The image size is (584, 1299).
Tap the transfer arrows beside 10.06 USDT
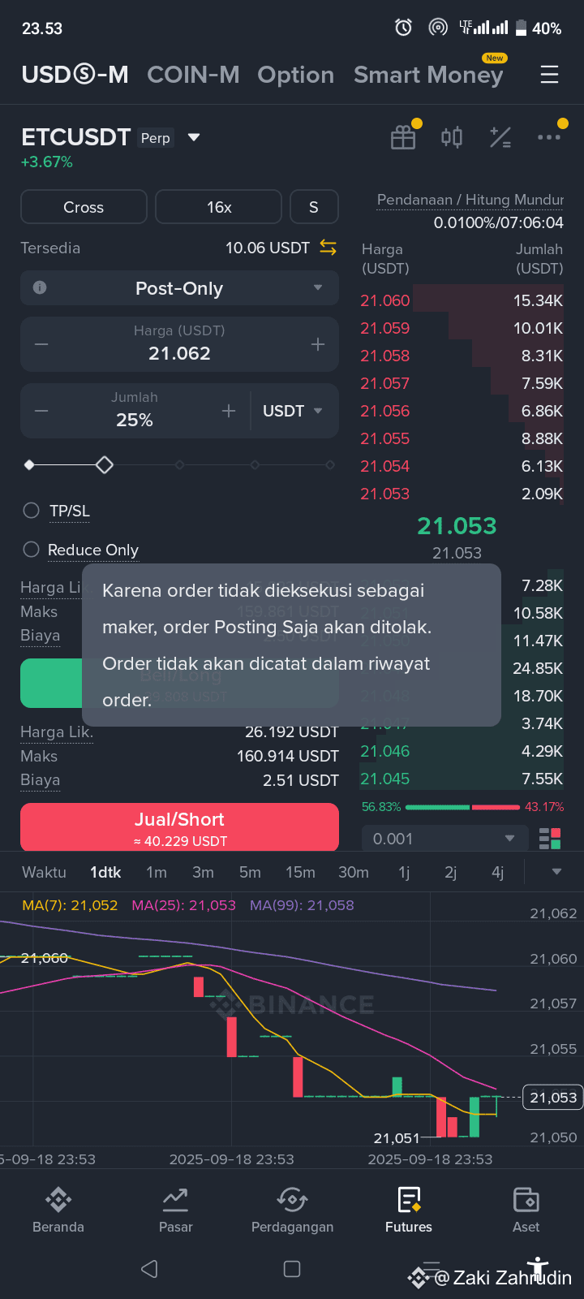(328, 248)
